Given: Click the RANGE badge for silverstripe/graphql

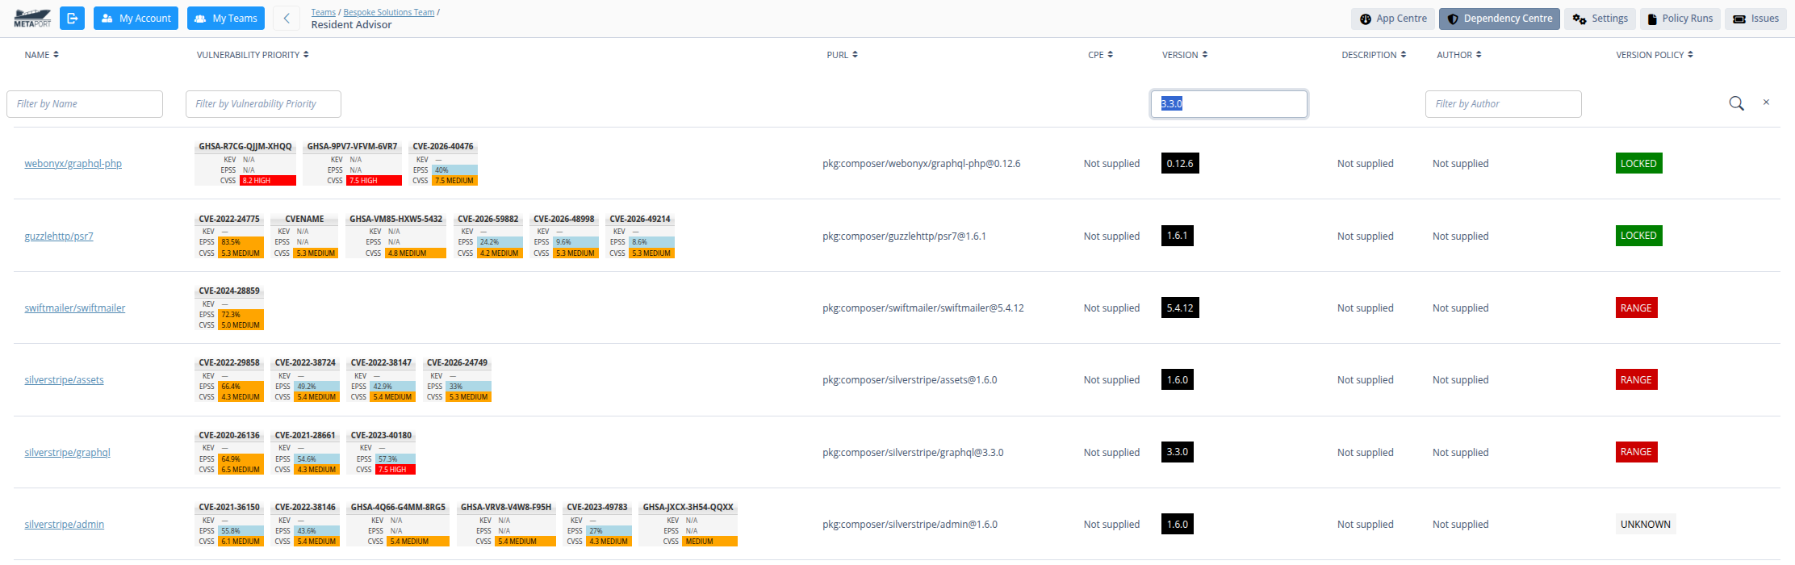Looking at the screenshot, I should (x=1636, y=452).
